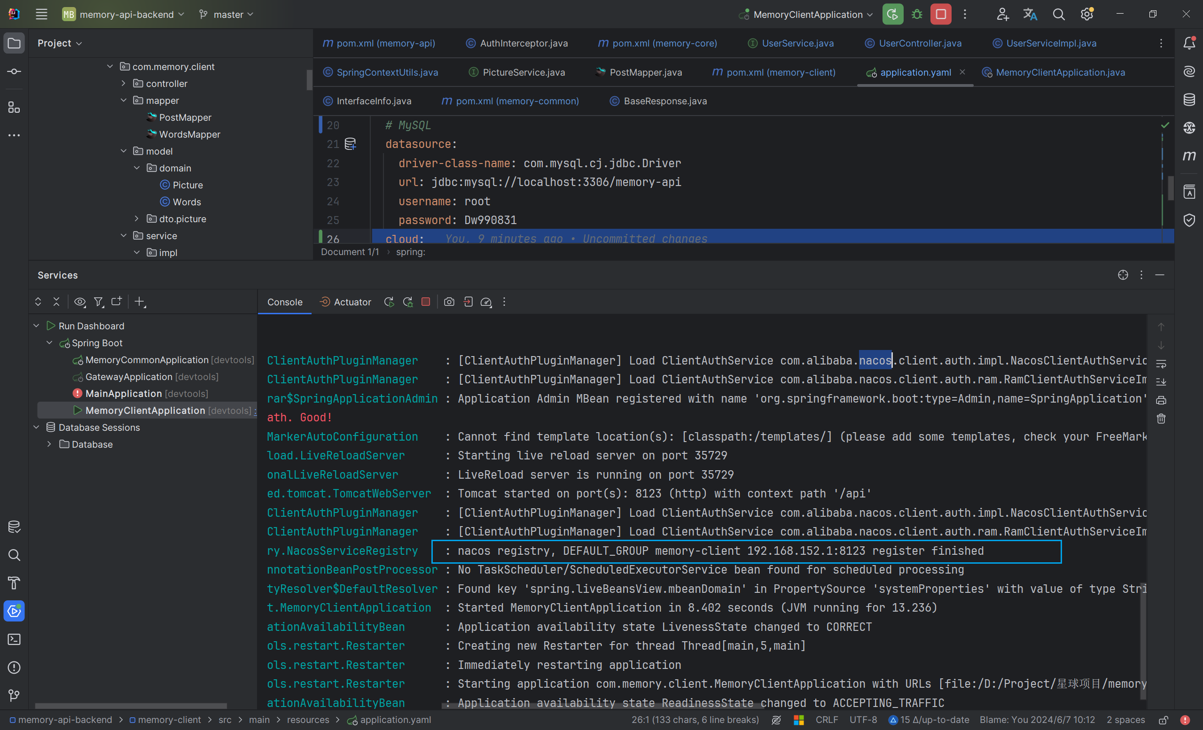The width and height of the screenshot is (1203, 730).
Task: Show more tool windows ellipsis
Action: (14, 135)
